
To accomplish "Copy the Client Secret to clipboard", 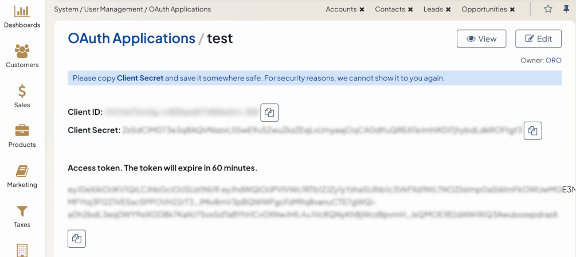I will (532, 130).
